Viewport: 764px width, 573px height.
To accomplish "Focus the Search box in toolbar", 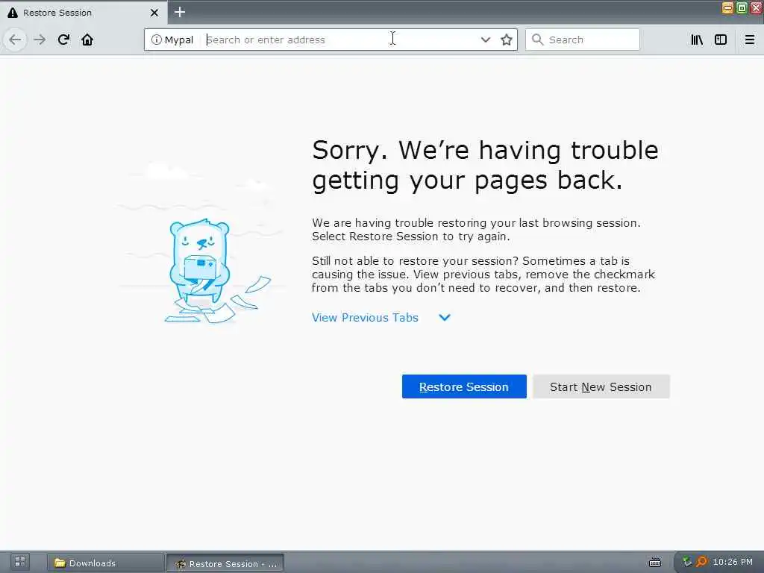I will 582,40.
